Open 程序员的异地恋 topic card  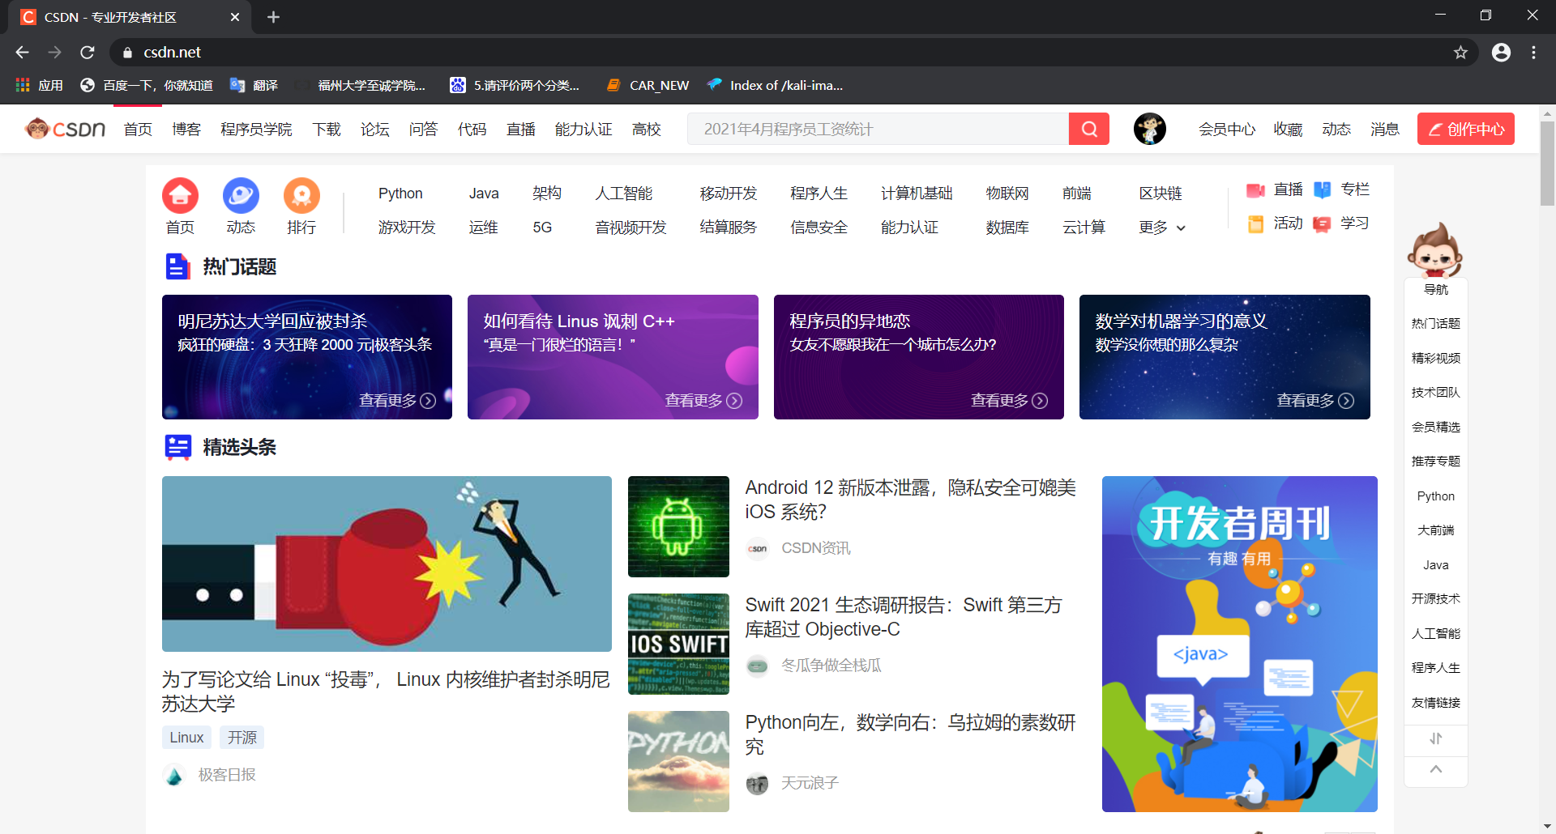(919, 357)
